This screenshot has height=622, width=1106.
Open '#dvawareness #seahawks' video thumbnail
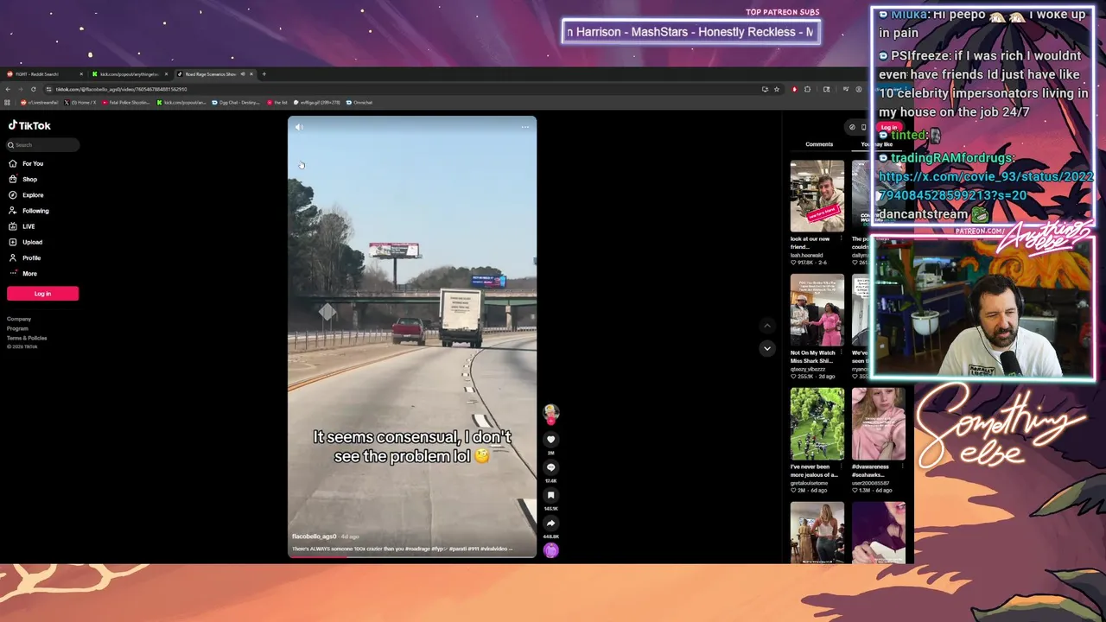click(879, 424)
